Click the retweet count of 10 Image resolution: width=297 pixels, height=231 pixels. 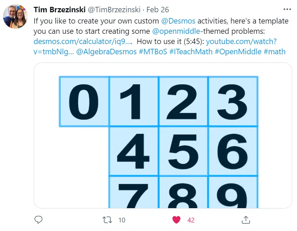pyautogui.click(x=122, y=220)
